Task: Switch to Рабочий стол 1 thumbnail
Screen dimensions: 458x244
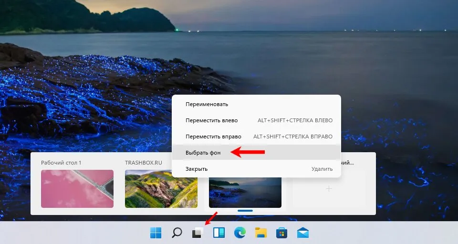Action: pyautogui.click(x=77, y=189)
